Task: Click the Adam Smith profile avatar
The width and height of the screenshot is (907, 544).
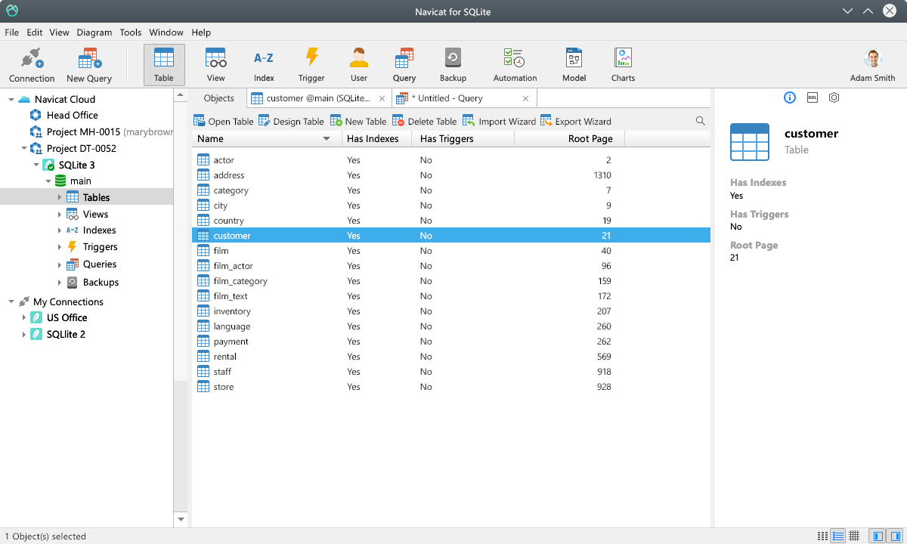Action: pos(873,59)
